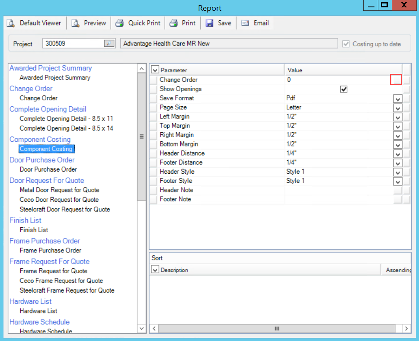Select the Hardware List report item
Image resolution: width=419 pixels, height=341 pixels.
38,311
